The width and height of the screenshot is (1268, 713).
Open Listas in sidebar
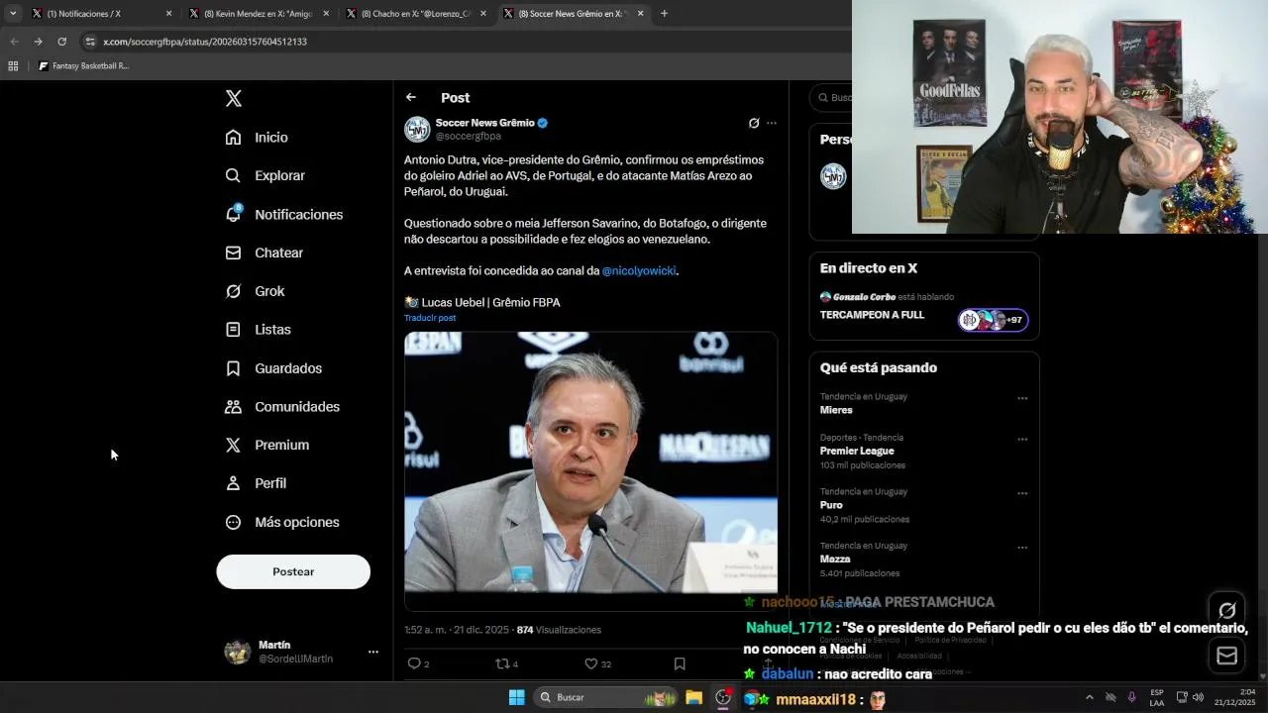point(258,330)
